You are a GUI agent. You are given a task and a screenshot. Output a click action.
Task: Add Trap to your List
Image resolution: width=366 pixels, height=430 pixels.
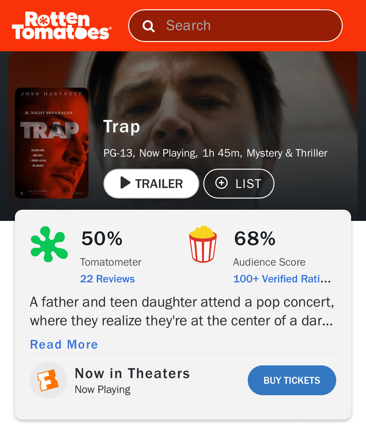pos(238,184)
